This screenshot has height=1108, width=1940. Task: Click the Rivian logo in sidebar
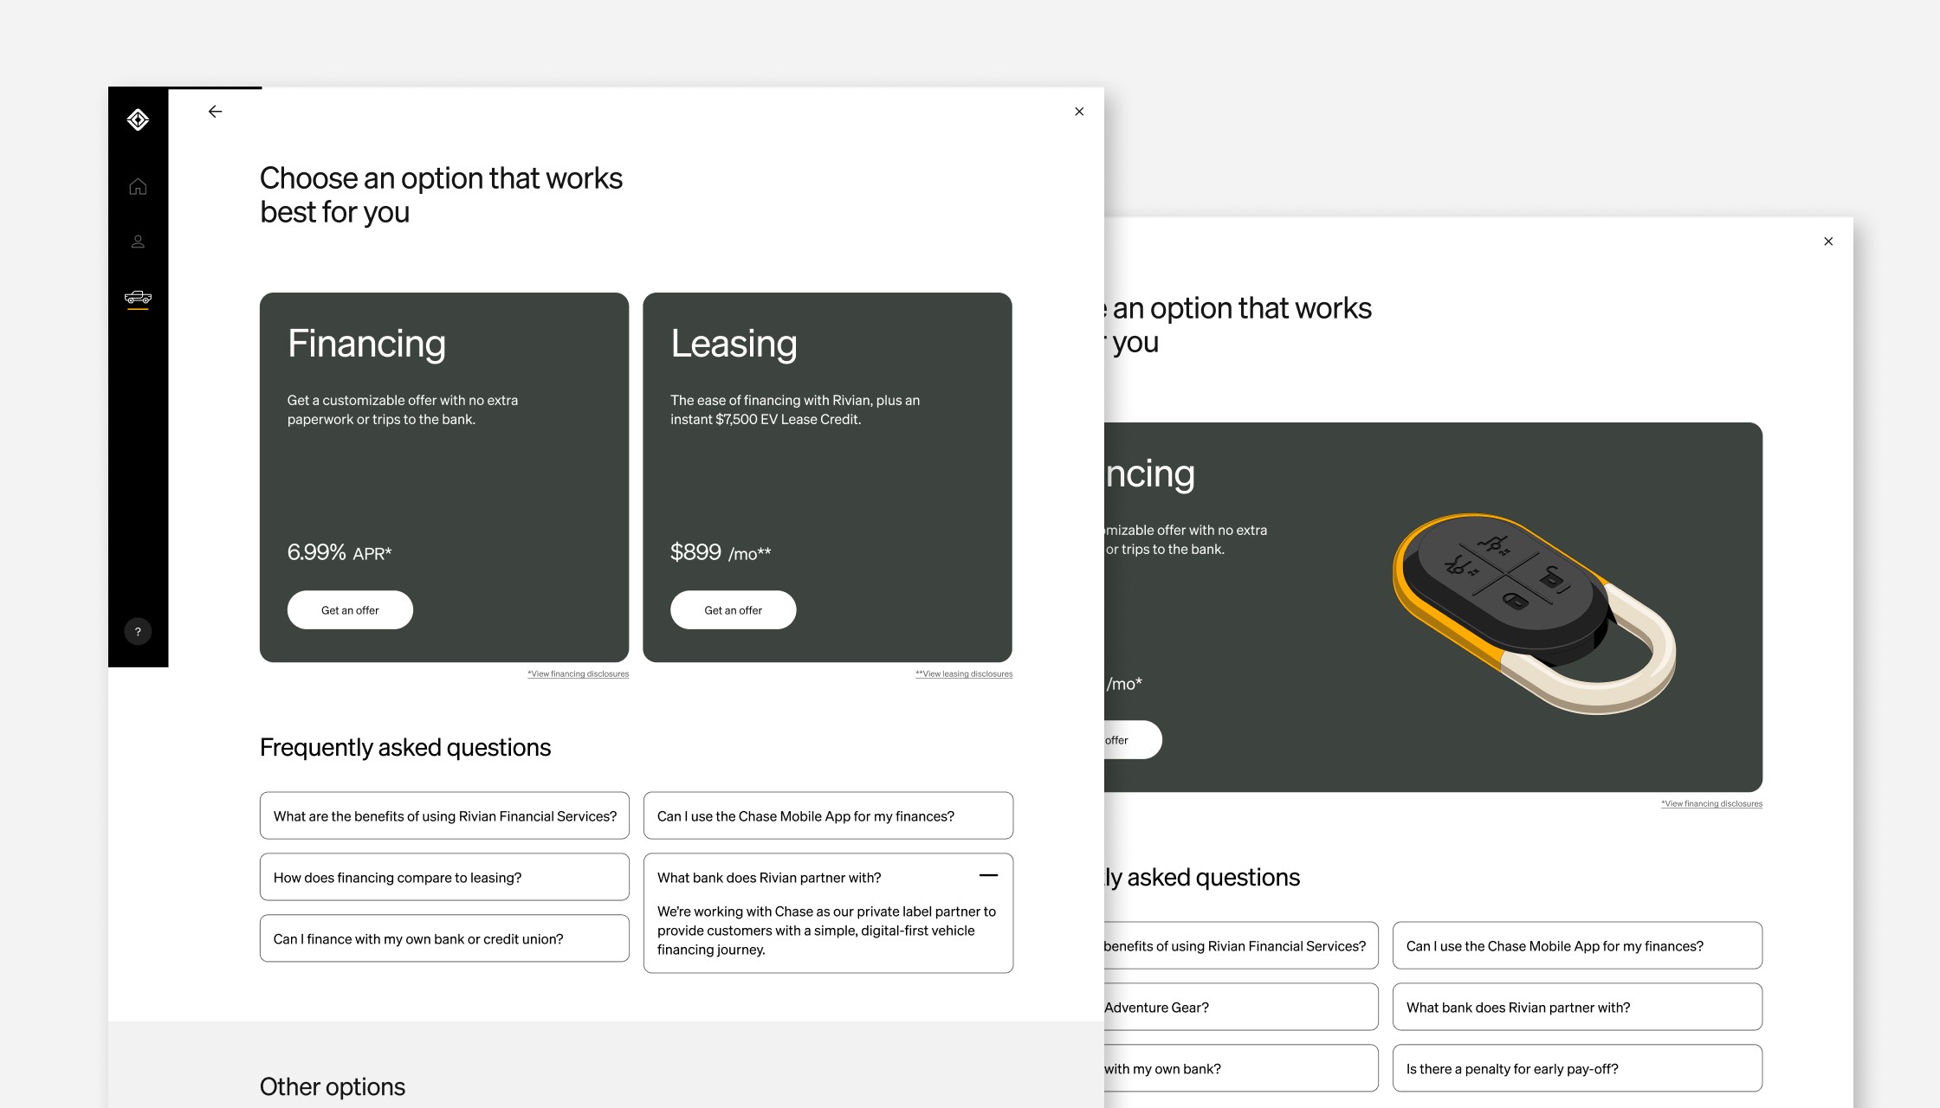[x=138, y=119]
